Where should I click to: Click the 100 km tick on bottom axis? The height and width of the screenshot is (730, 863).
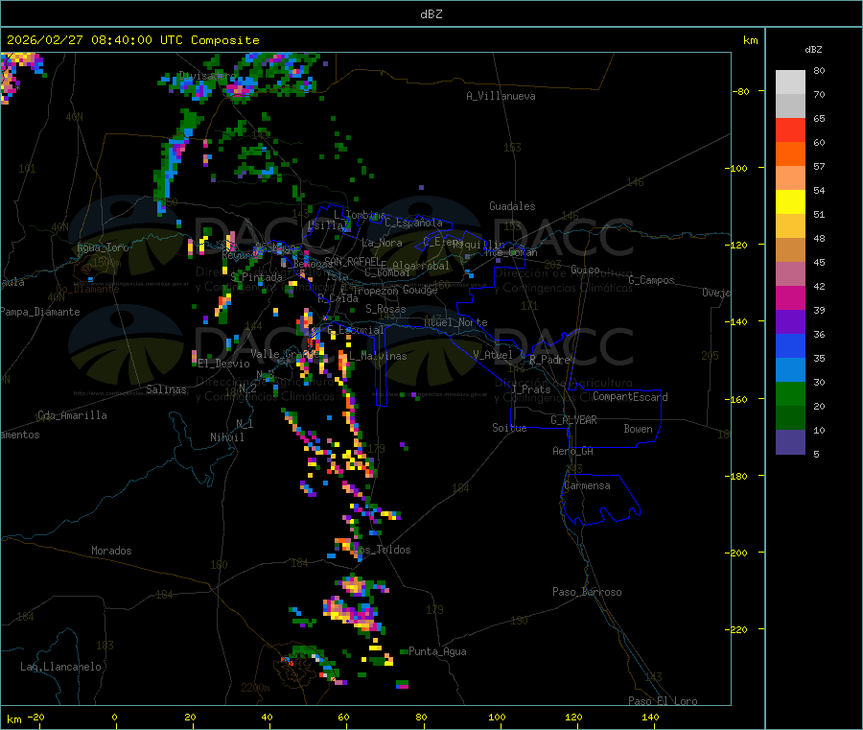pos(497,717)
